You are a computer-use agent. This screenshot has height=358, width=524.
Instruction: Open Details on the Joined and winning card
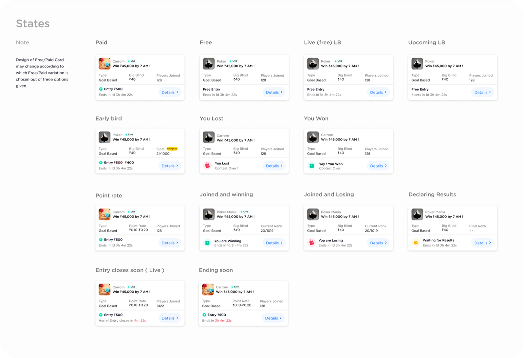coord(274,243)
